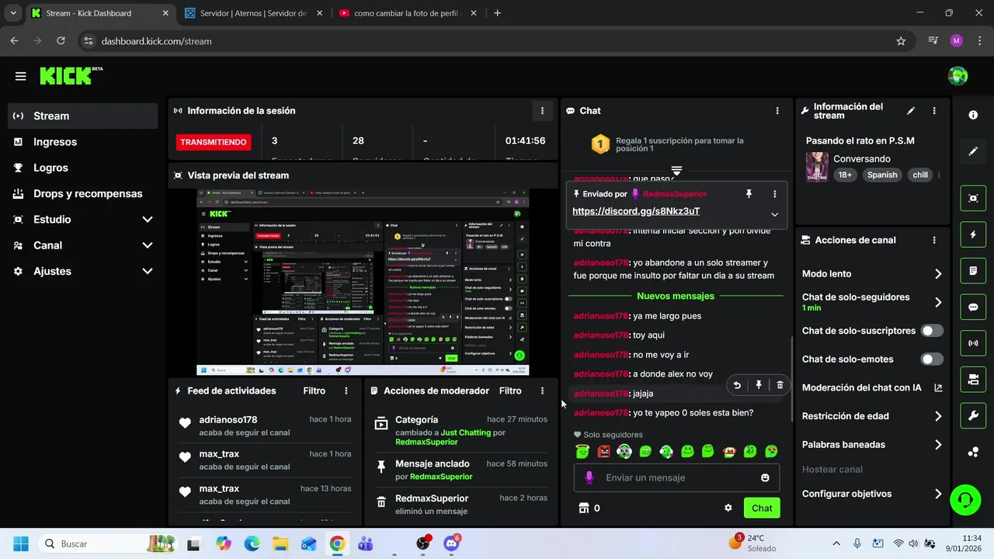
Task: Open the shop icon below chat
Action: [x=583, y=508]
